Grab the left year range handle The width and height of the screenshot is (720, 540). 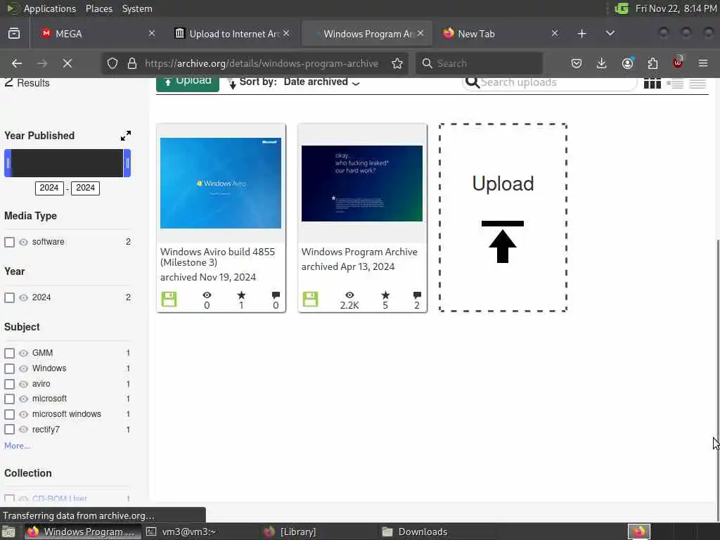point(8,163)
